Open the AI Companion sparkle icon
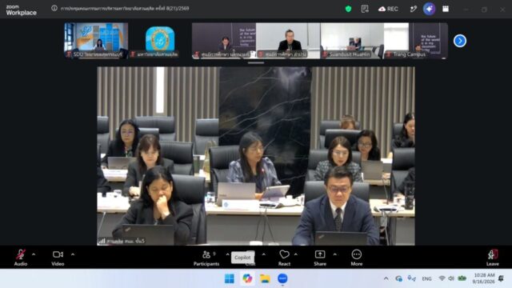 coord(429,9)
